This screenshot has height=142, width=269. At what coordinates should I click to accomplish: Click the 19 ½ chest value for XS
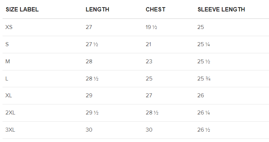tap(151, 27)
